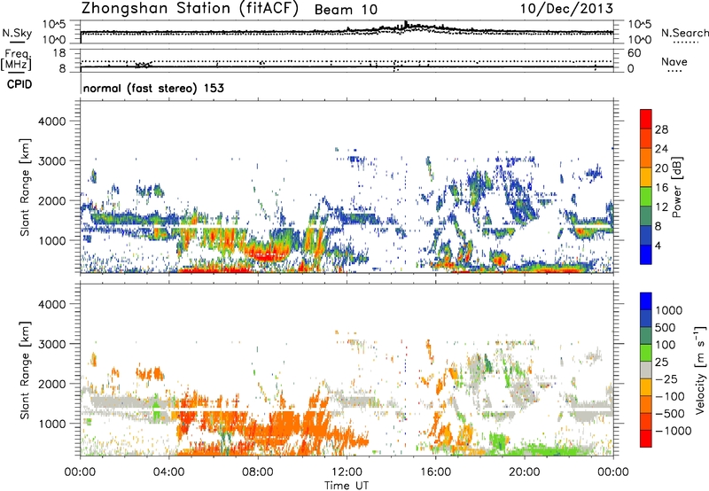Click the 'N.Search' label
This screenshot has height=491, width=709.
pyautogui.click(x=684, y=33)
